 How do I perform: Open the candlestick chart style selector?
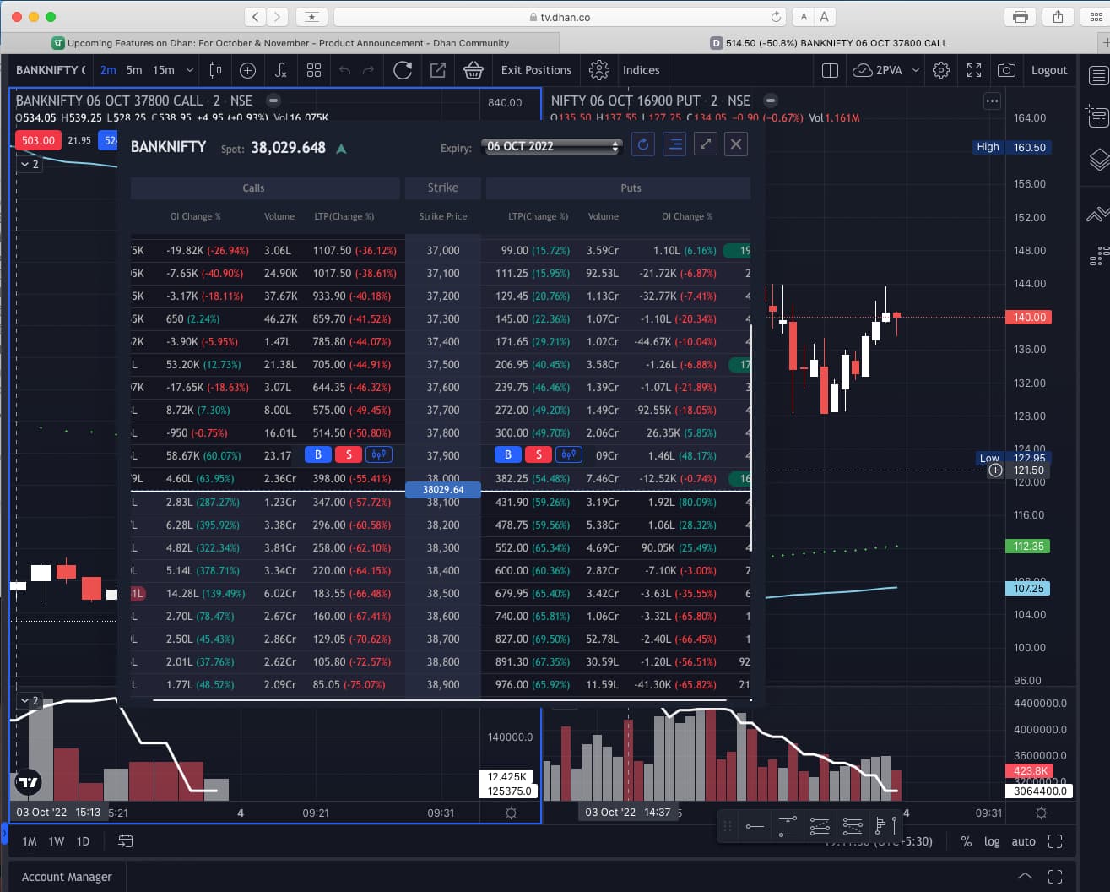(215, 70)
